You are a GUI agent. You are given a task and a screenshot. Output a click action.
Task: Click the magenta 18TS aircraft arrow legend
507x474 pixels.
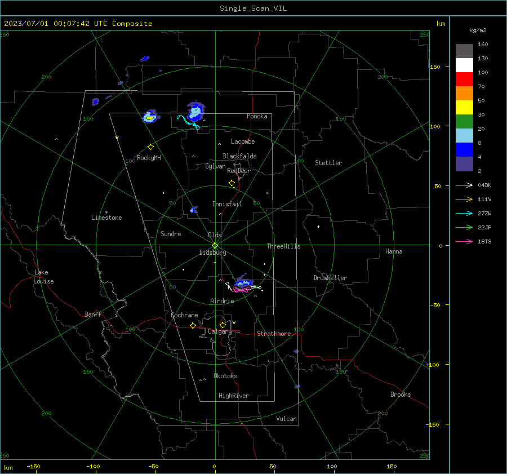[x=464, y=241]
